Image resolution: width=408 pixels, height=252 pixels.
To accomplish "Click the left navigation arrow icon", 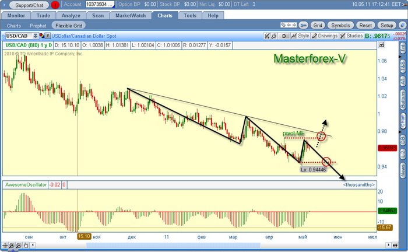I will pos(289,25).
